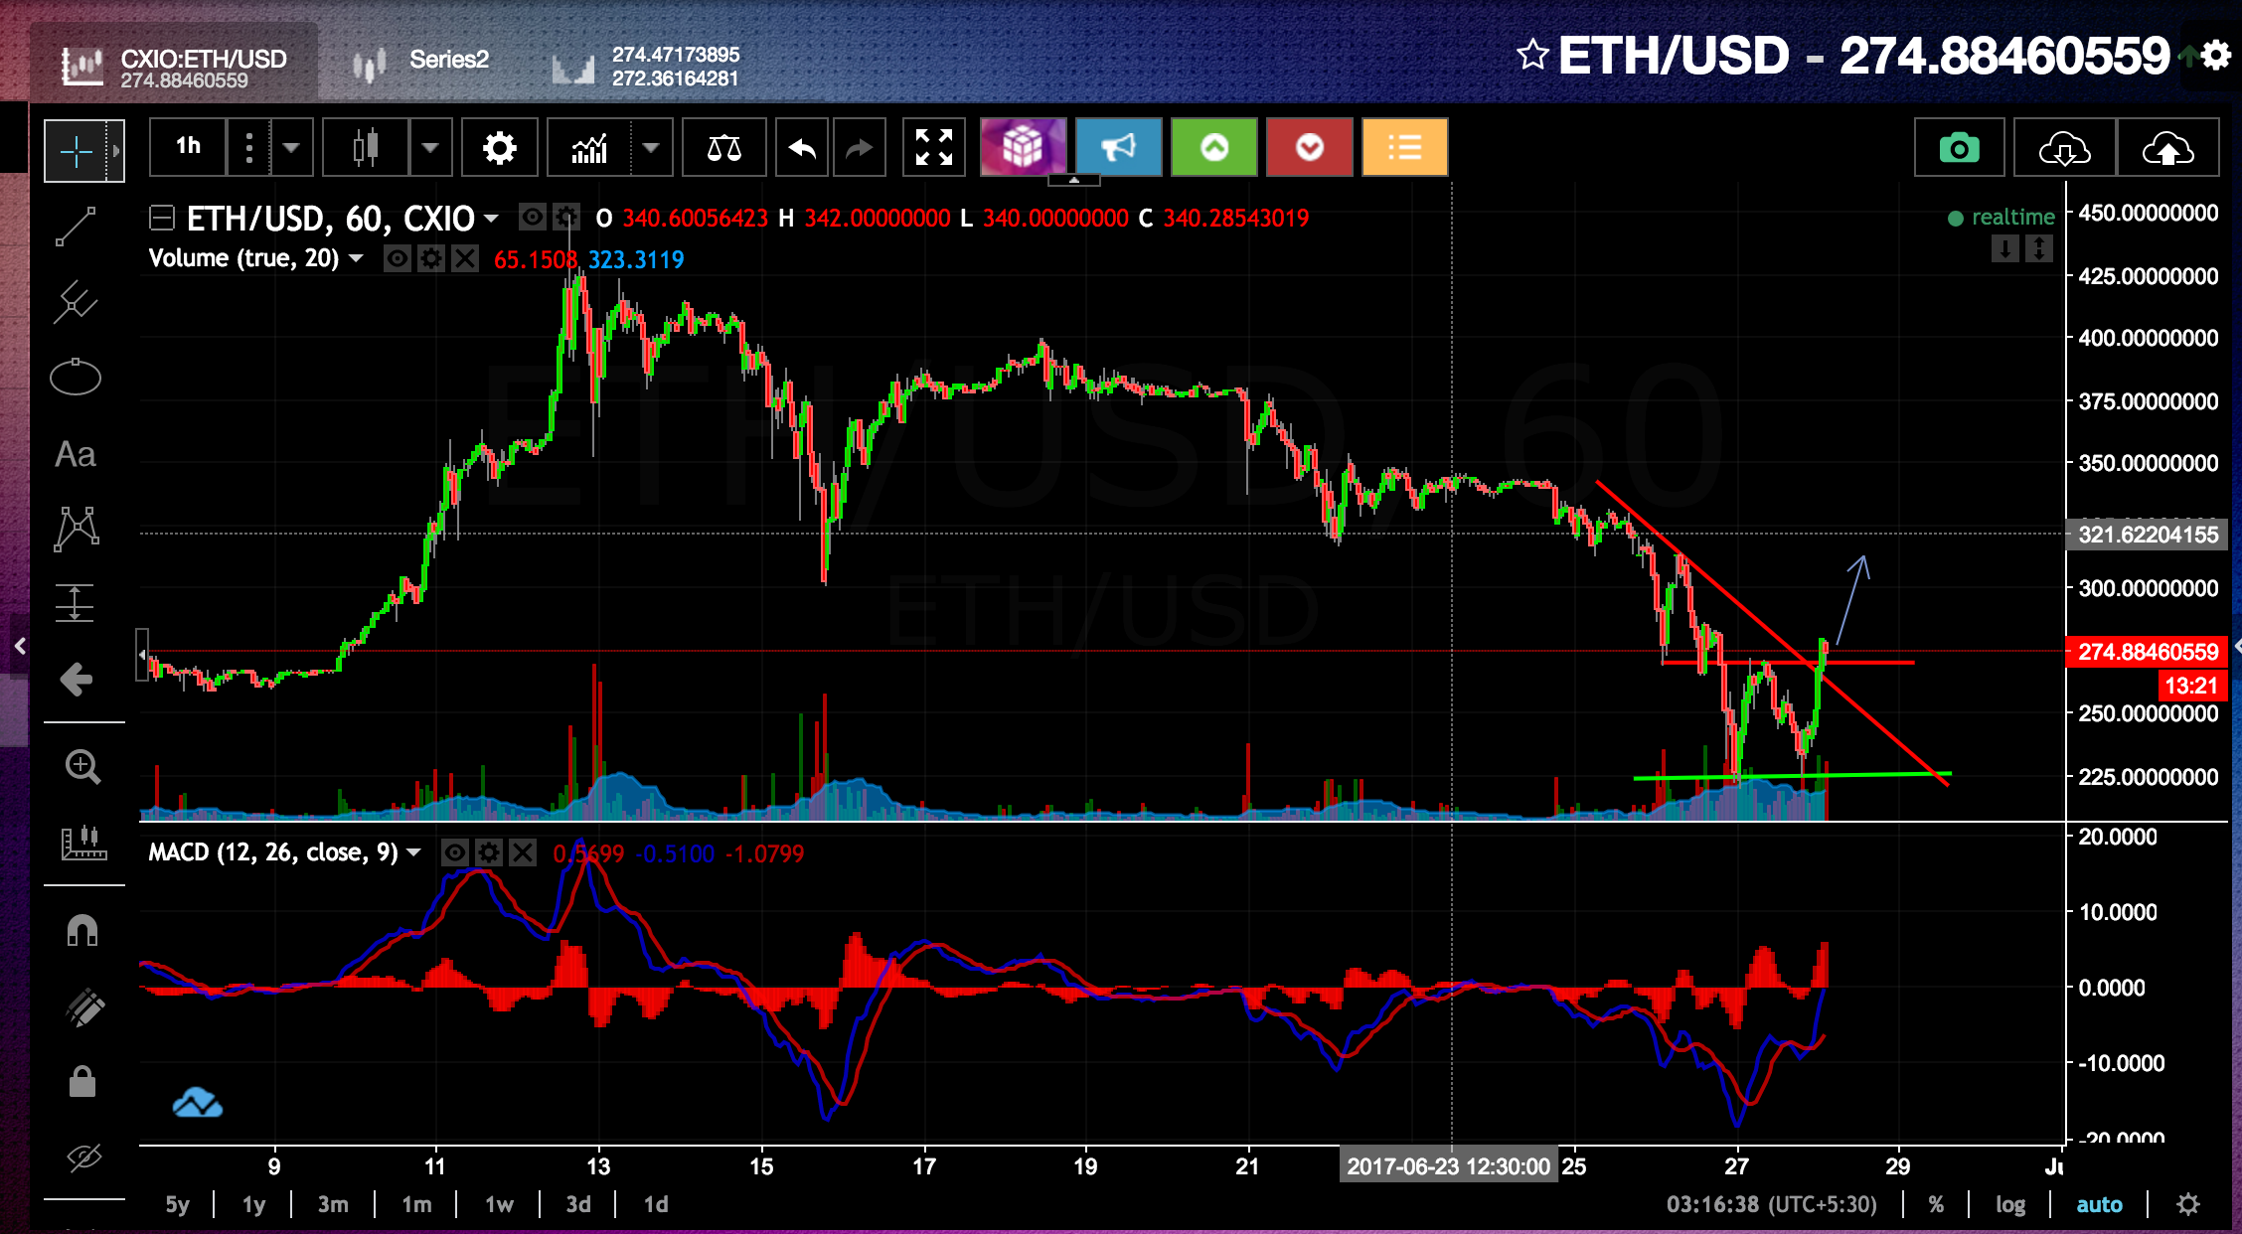Image resolution: width=2242 pixels, height=1234 pixels.
Task: Open the indicators icon in toolbar
Action: pos(589,149)
